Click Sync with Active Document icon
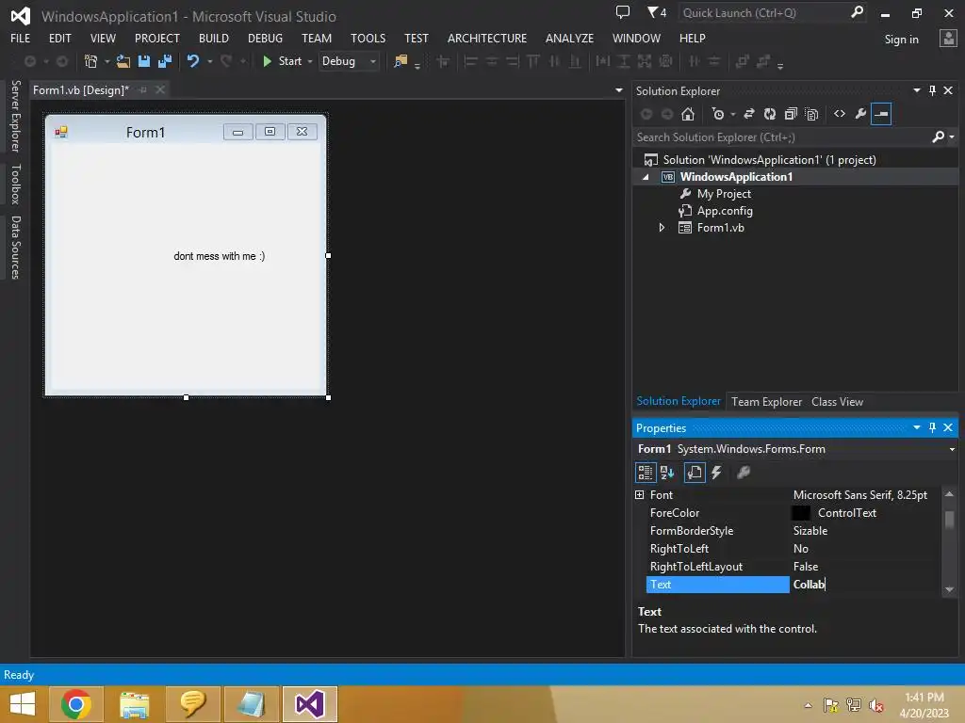 tap(749, 114)
